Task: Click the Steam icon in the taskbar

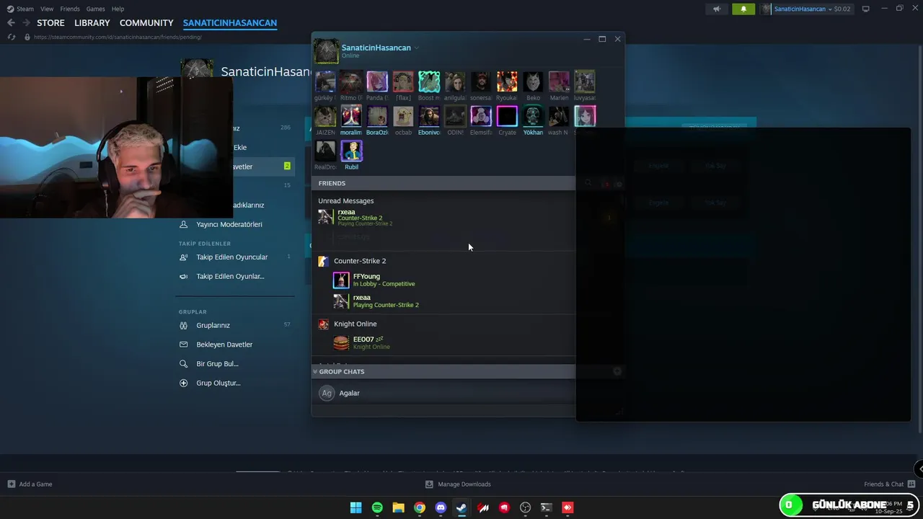Action: click(461, 507)
